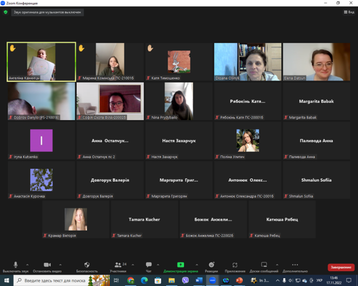358x286 pixels.
Task: Expand the share screen options arrow
Action: (x=196, y=265)
